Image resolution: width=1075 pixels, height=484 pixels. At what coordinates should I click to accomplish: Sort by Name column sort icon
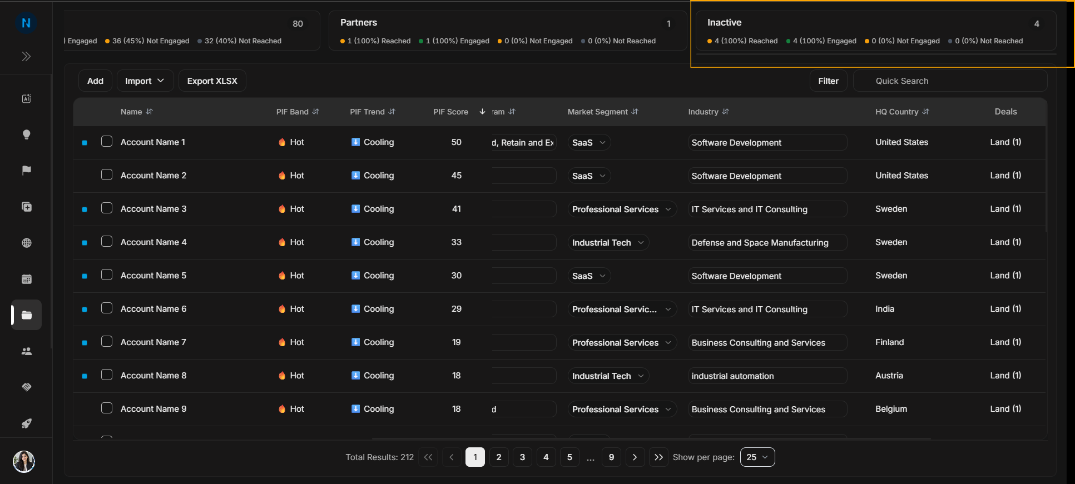point(149,112)
